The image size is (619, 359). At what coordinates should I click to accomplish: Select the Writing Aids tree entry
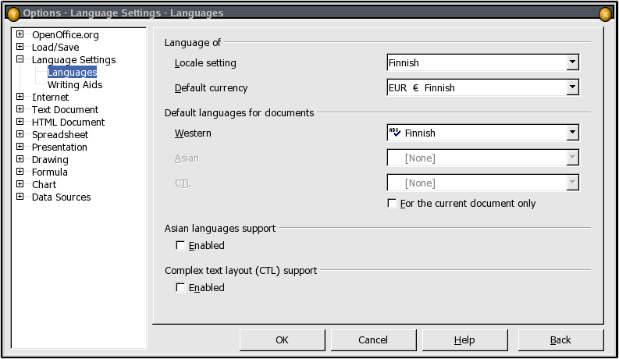[75, 85]
